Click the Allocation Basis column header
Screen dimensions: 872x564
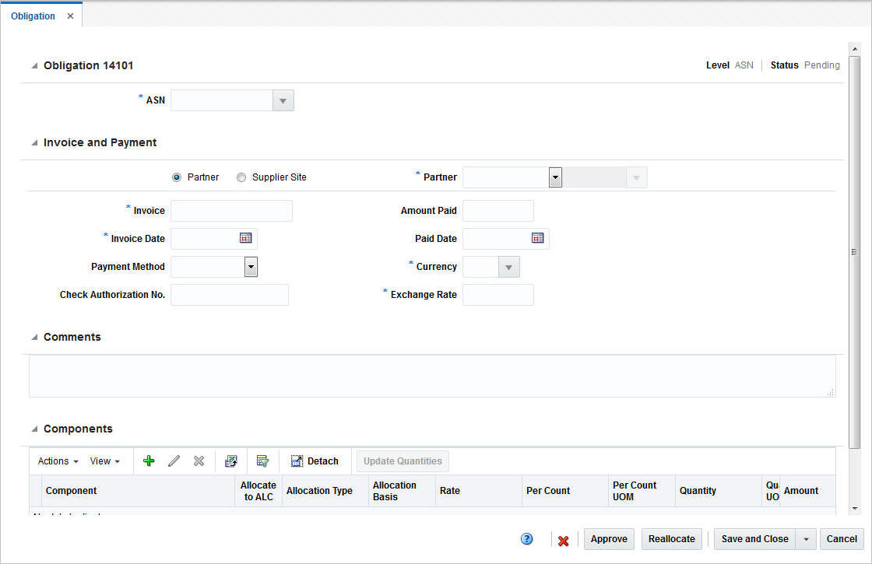tap(402, 491)
